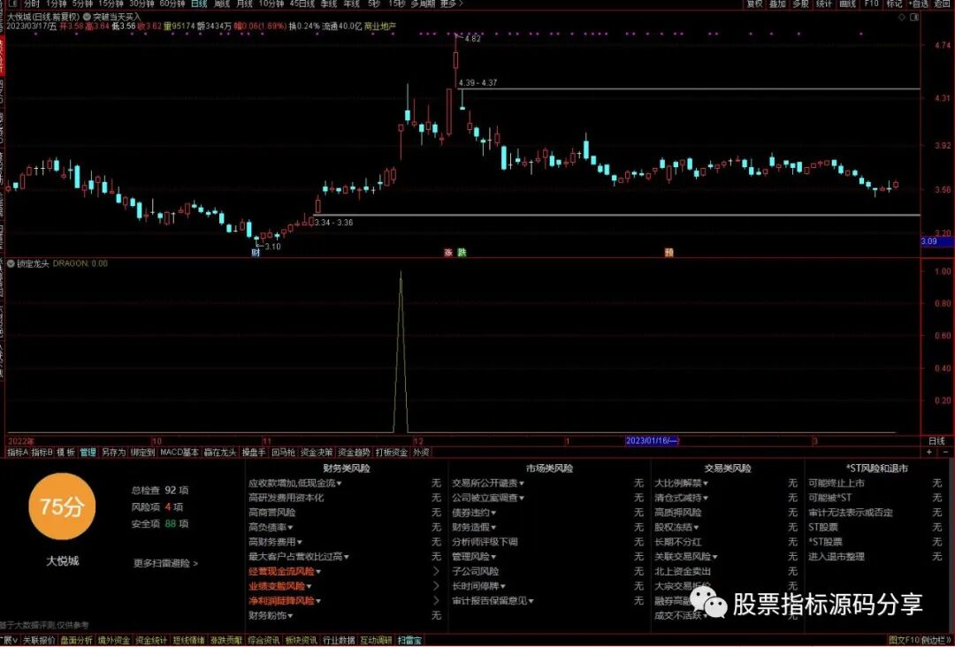The height and width of the screenshot is (647, 955).
Task: Click the orange 75分 score badge
Action: click(x=62, y=506)
